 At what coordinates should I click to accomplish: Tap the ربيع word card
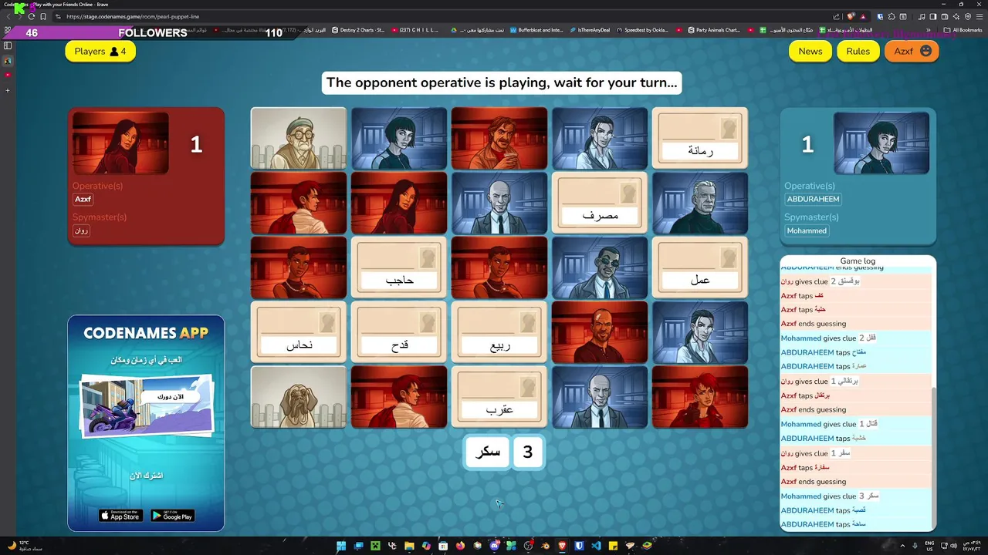499,332
